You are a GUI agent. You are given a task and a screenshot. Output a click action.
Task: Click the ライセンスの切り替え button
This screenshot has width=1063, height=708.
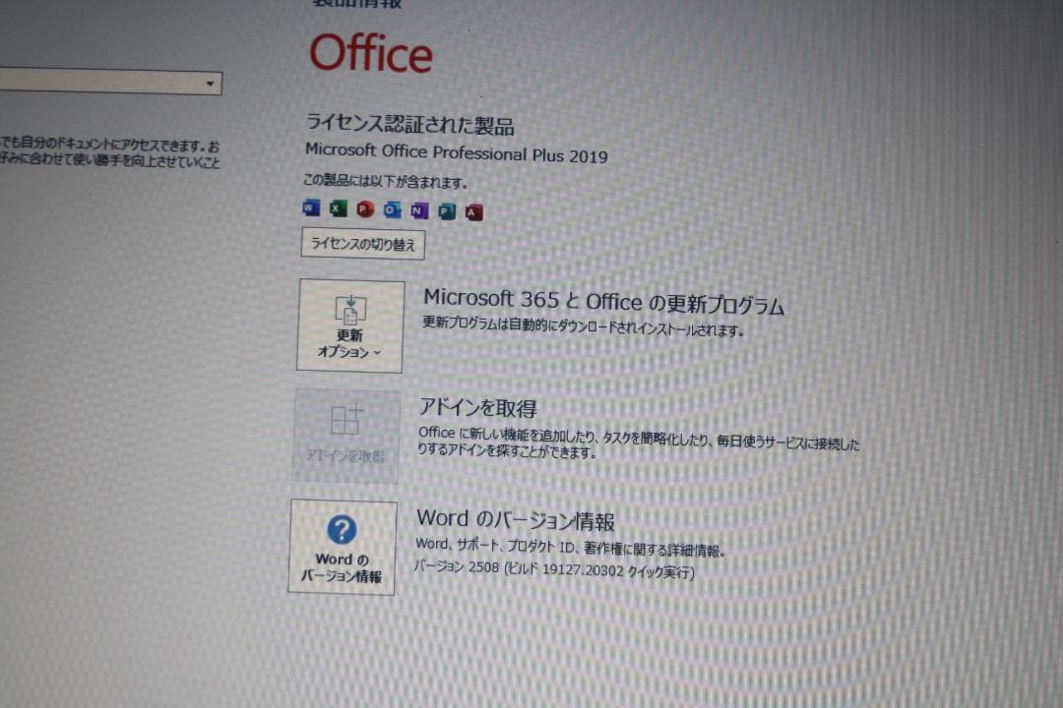pyautogui.click(x=362, y=244)
